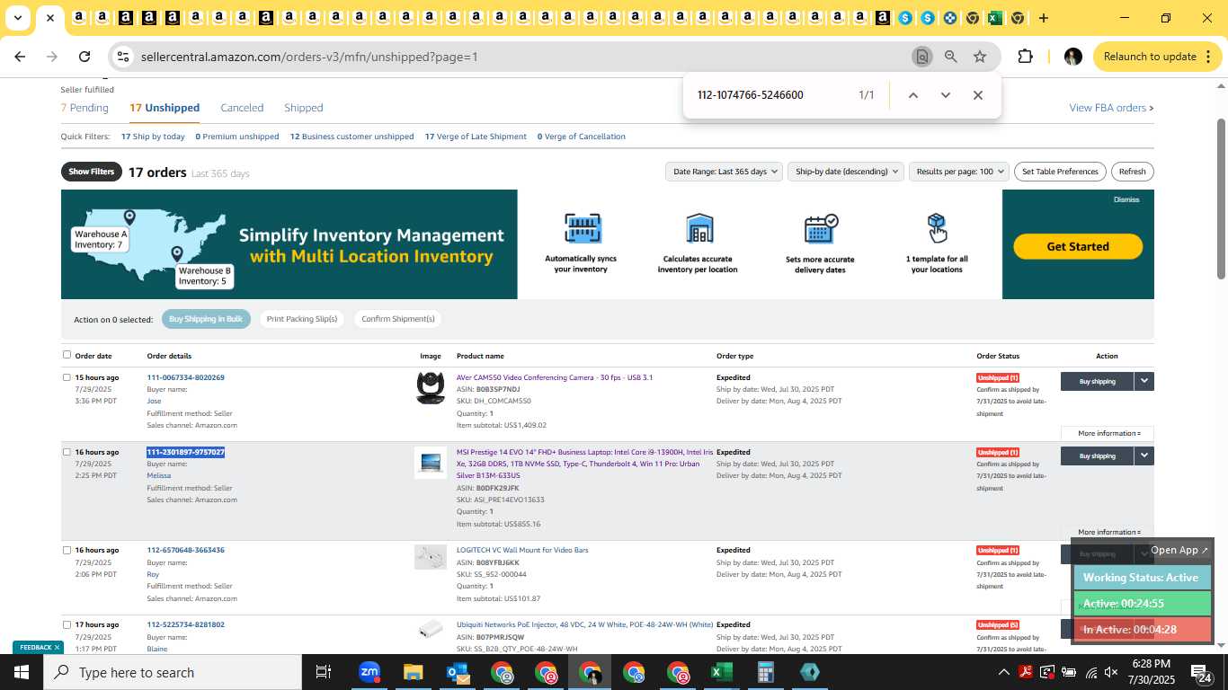Apply Verge of Late Shipment quick filter
1228x690 pixels.
click(476, 137)
